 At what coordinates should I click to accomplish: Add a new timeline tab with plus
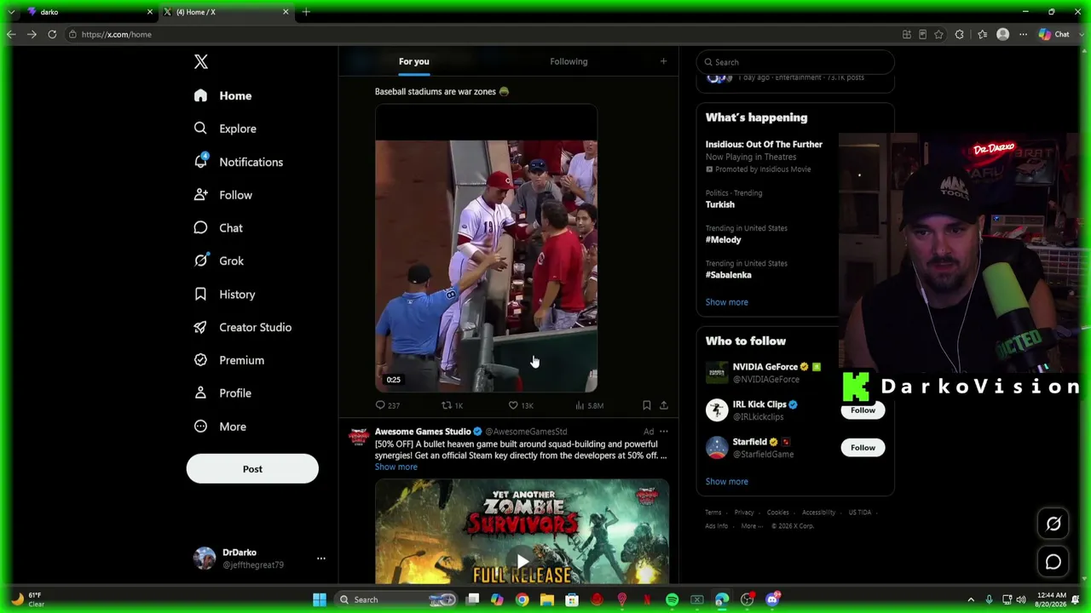click(663, 61)
